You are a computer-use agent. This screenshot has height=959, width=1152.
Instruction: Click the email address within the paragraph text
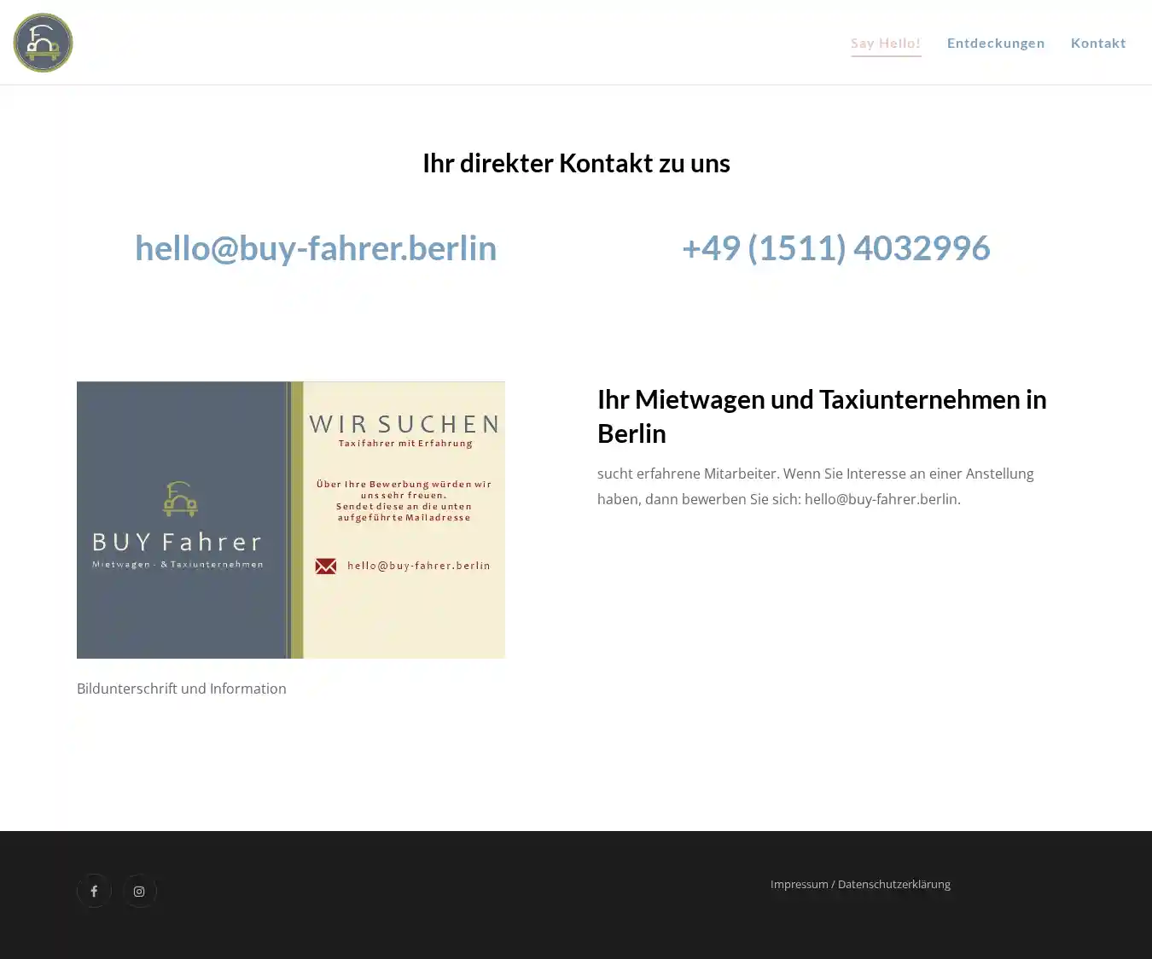[x=881, y=499]
